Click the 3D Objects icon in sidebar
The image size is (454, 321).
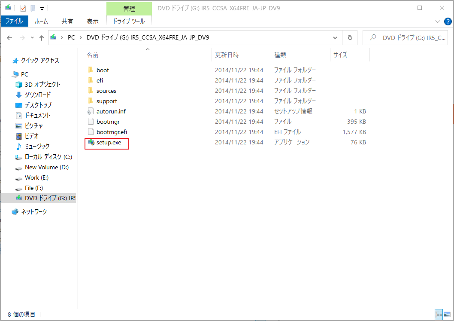pyautogui.click(x=19, y=84)
